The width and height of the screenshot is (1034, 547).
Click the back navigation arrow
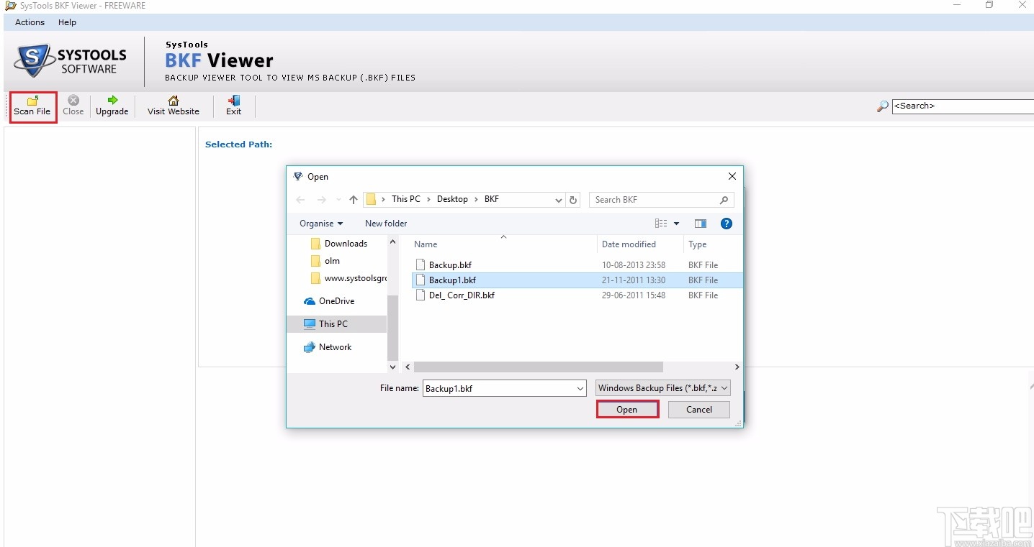click(x=300, y=200)
